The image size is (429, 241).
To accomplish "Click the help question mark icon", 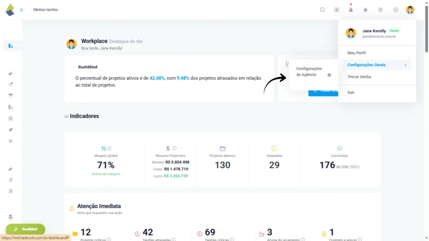I will click(380, 10).
